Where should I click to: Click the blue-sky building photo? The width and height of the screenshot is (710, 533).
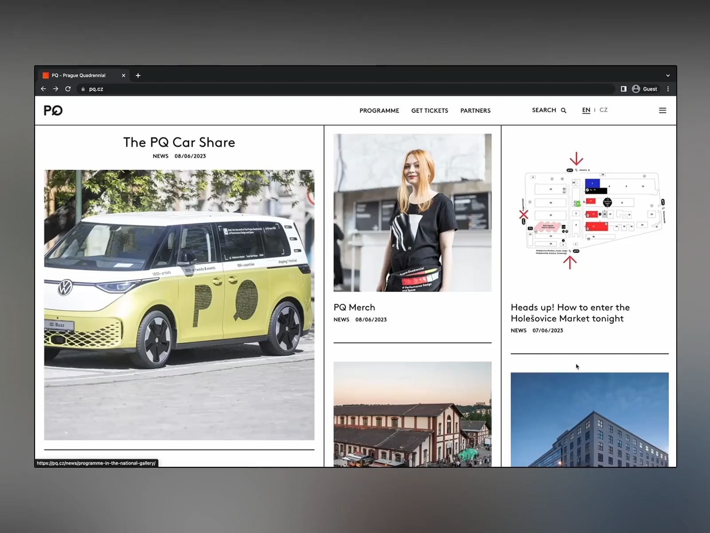[590, 420]
